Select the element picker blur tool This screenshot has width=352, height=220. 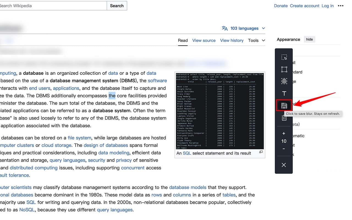coord(284,57)
